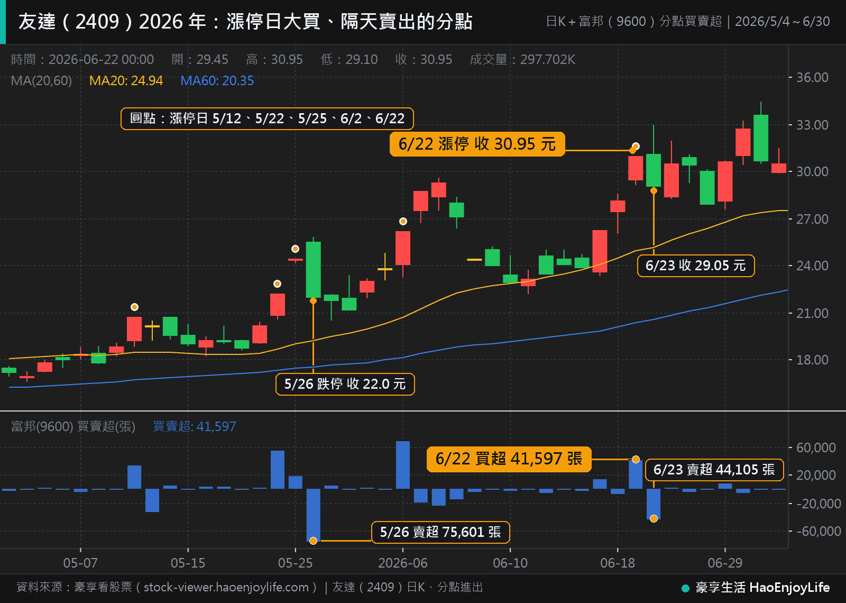Click the 高：30.95 readout
Viewport: 846px width, 603px height.
point(274,59)
